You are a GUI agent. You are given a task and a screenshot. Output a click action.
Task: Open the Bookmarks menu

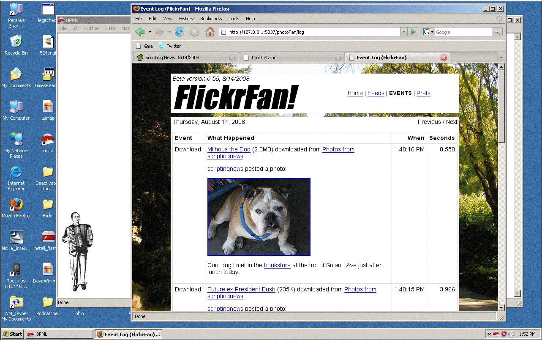[211, 19]
